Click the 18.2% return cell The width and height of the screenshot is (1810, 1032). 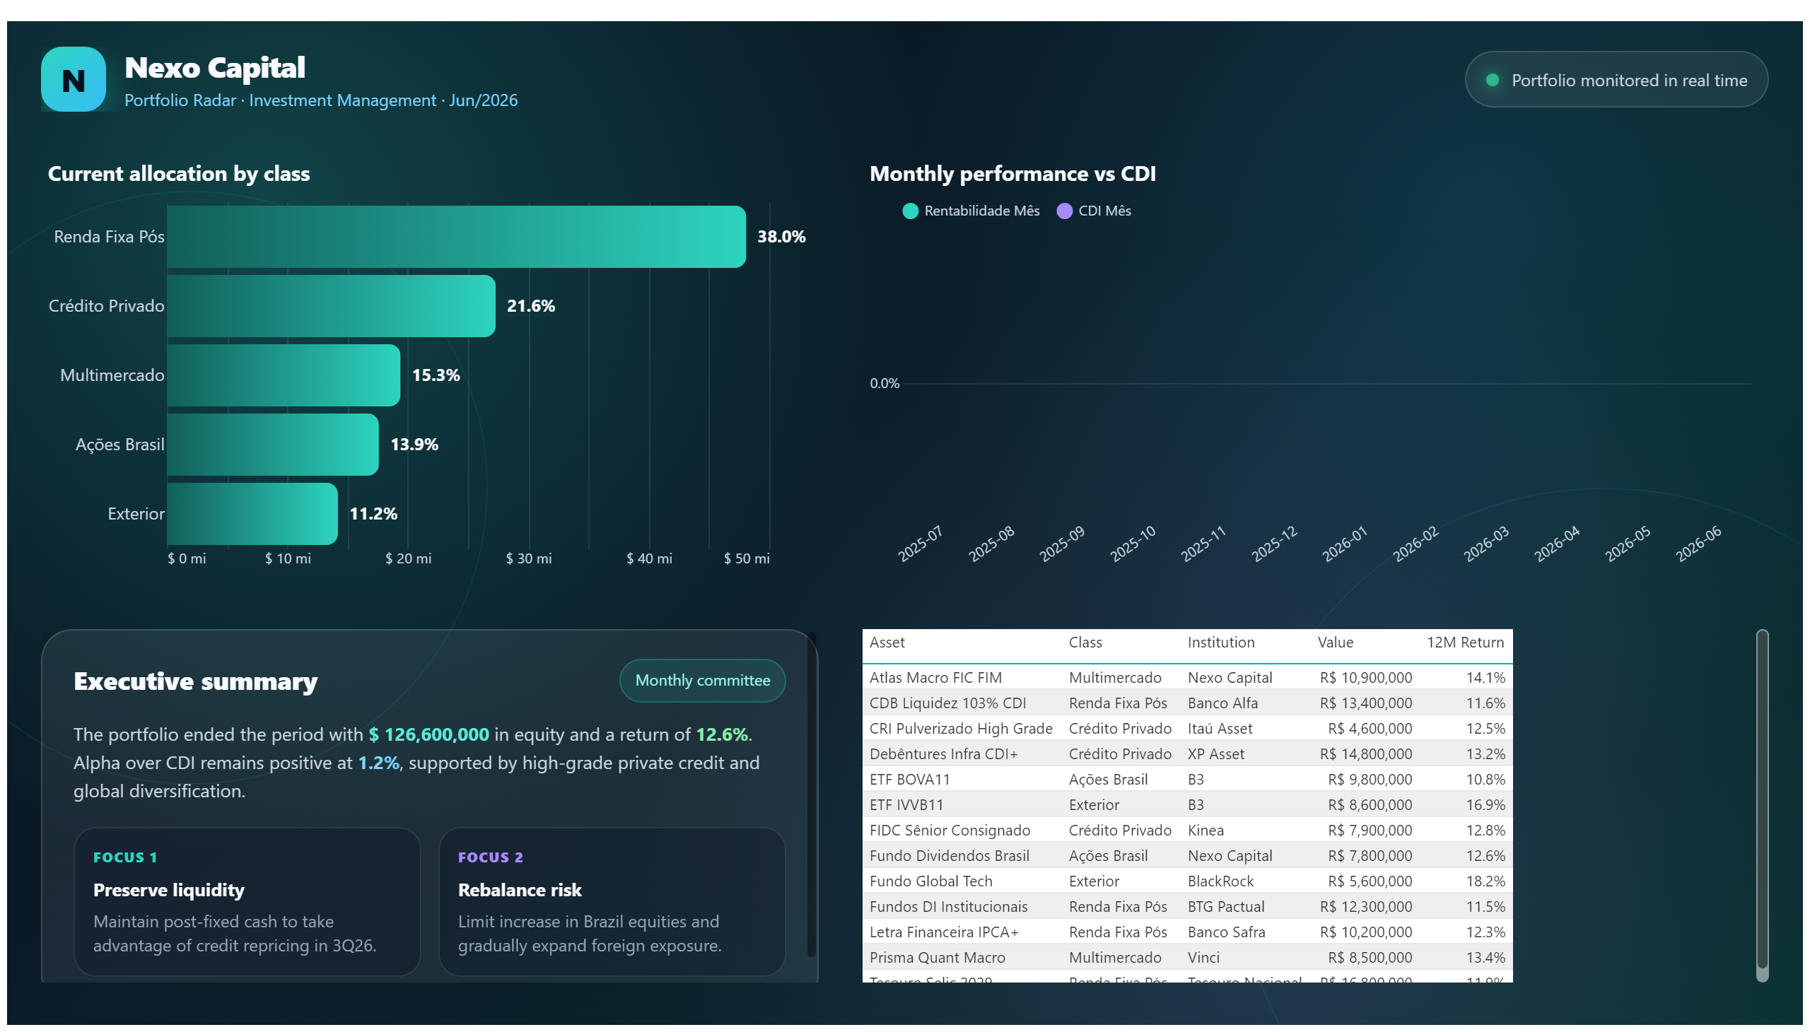1485,881
